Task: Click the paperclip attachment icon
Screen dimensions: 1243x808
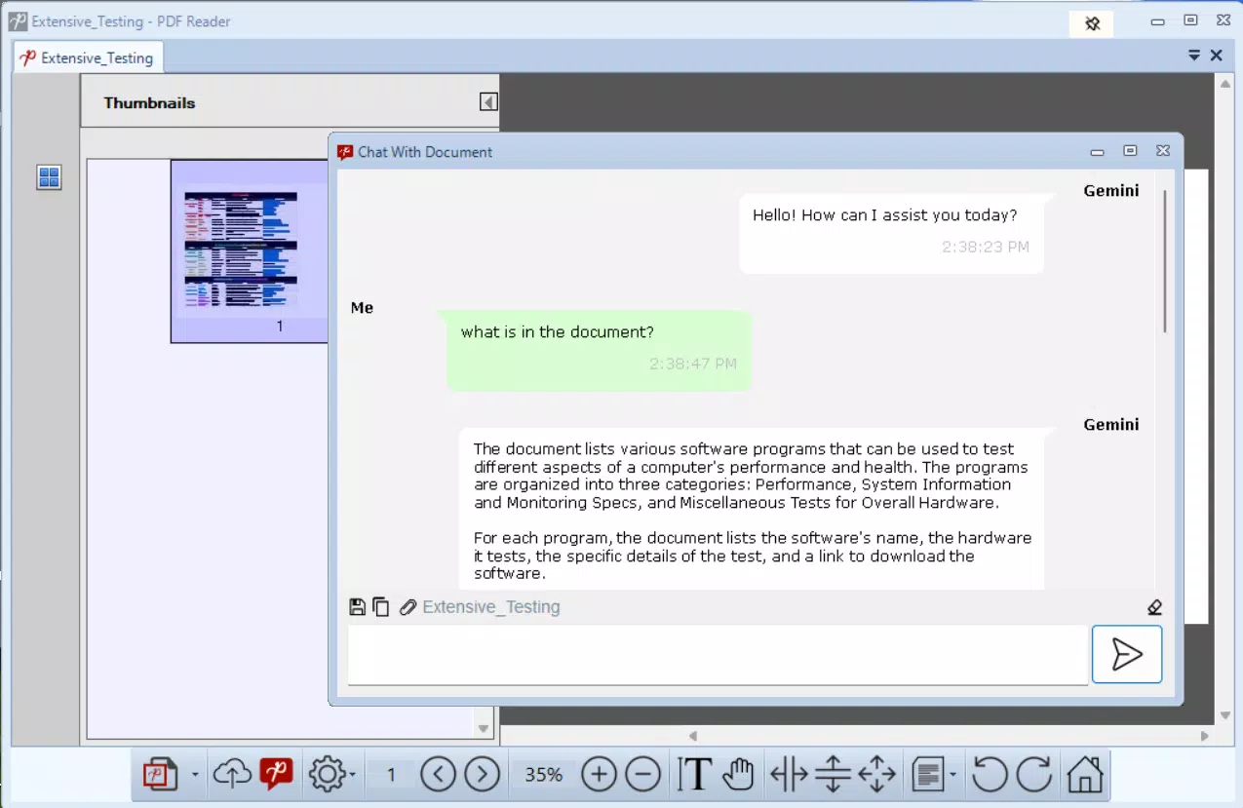Action: click(408, 607)
